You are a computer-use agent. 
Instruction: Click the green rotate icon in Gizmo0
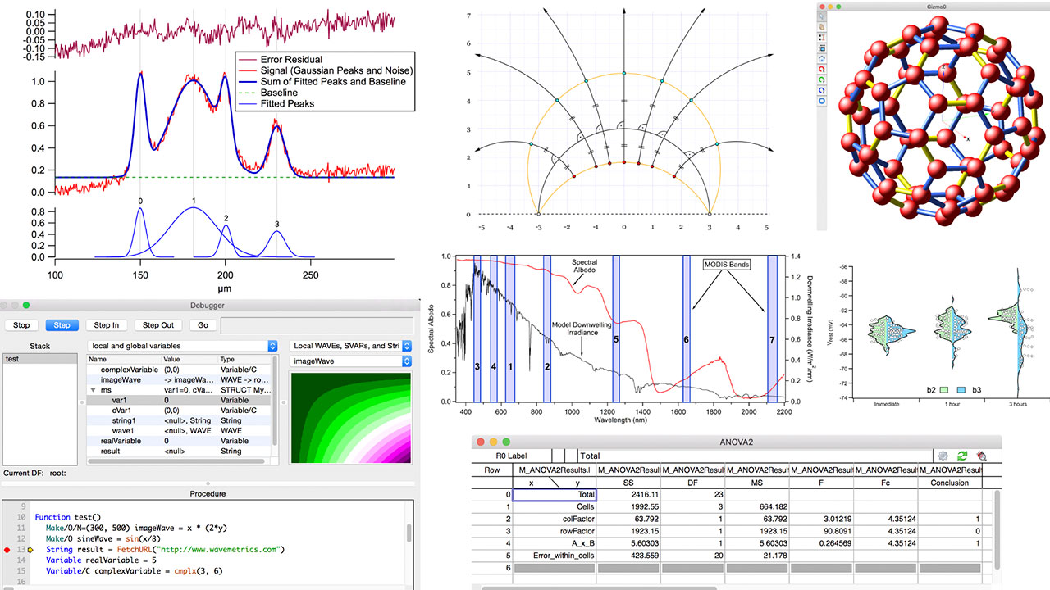tap(822, 80)
